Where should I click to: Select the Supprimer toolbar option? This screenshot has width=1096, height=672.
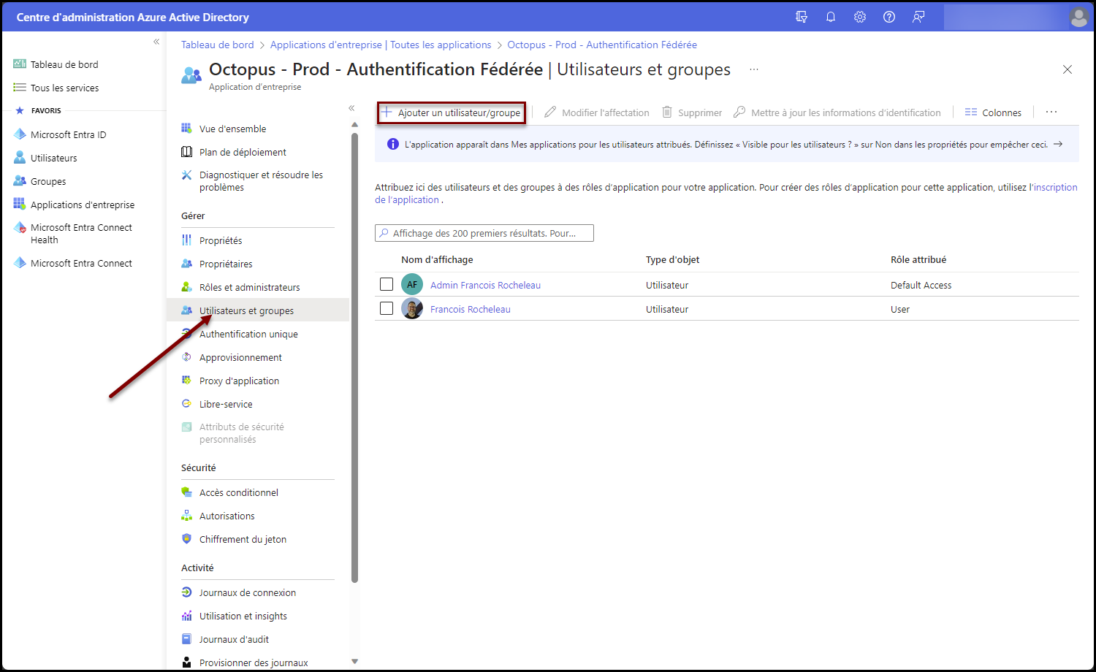click(691, 112)
